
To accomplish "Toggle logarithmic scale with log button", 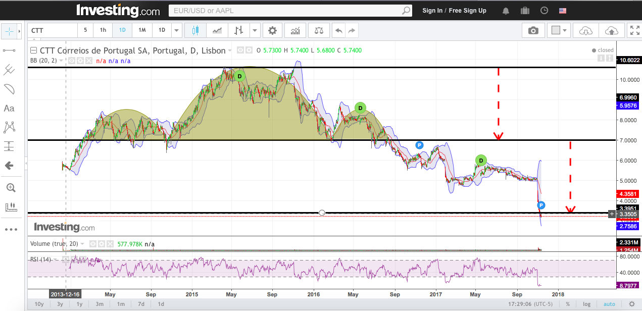I will point(586,304).
